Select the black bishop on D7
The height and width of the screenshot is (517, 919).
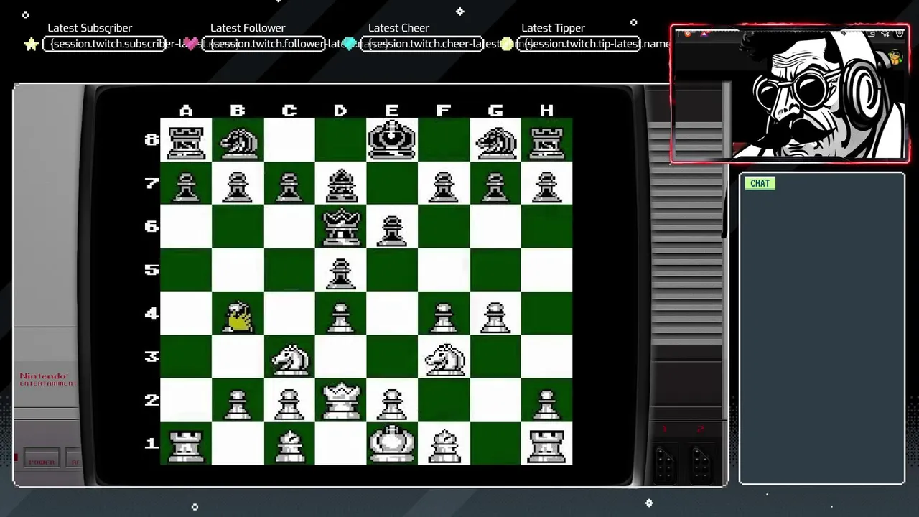pyautogui.click(x=341, y=185)
